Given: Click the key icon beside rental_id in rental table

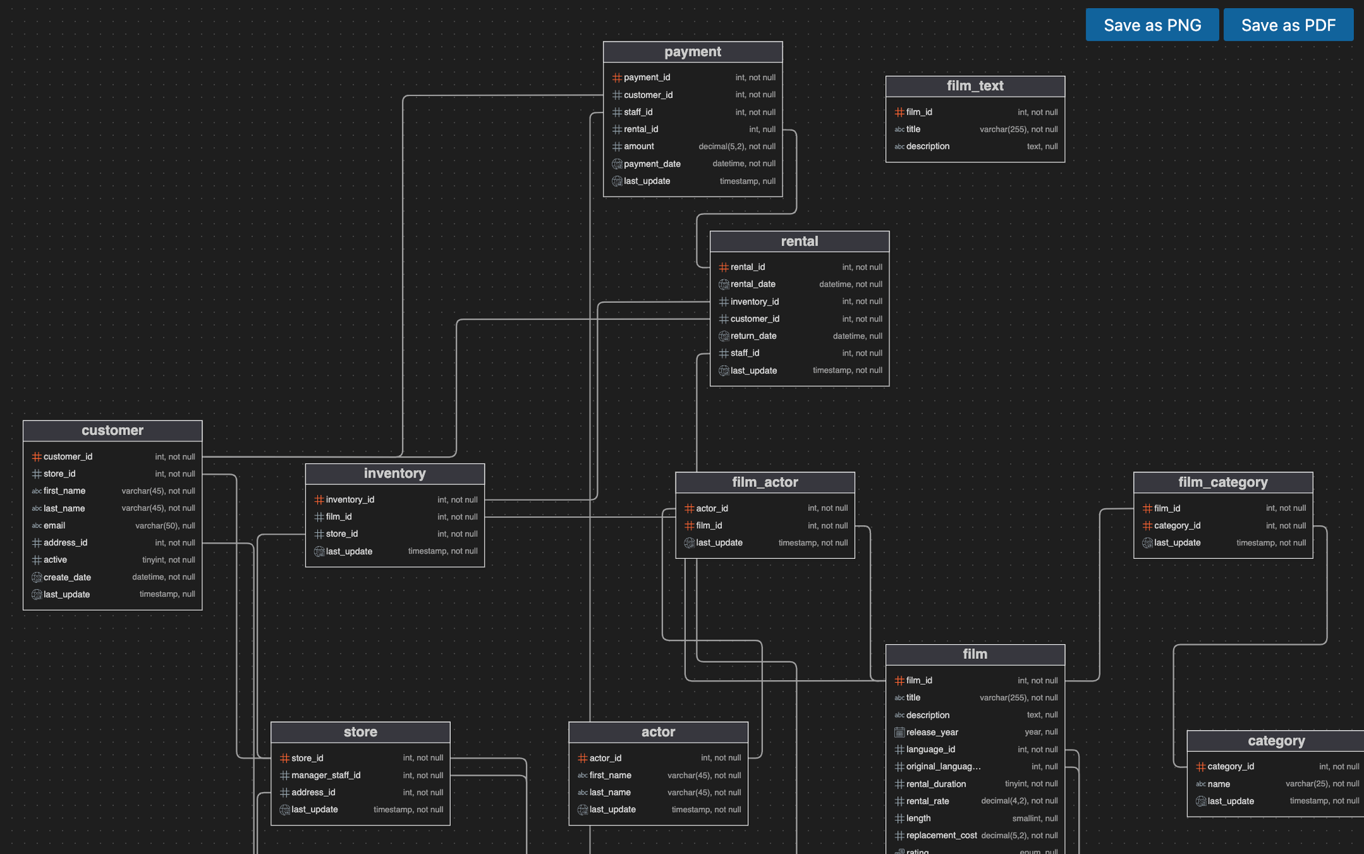Looking at the screenshot, I should (x=723, y=267).
